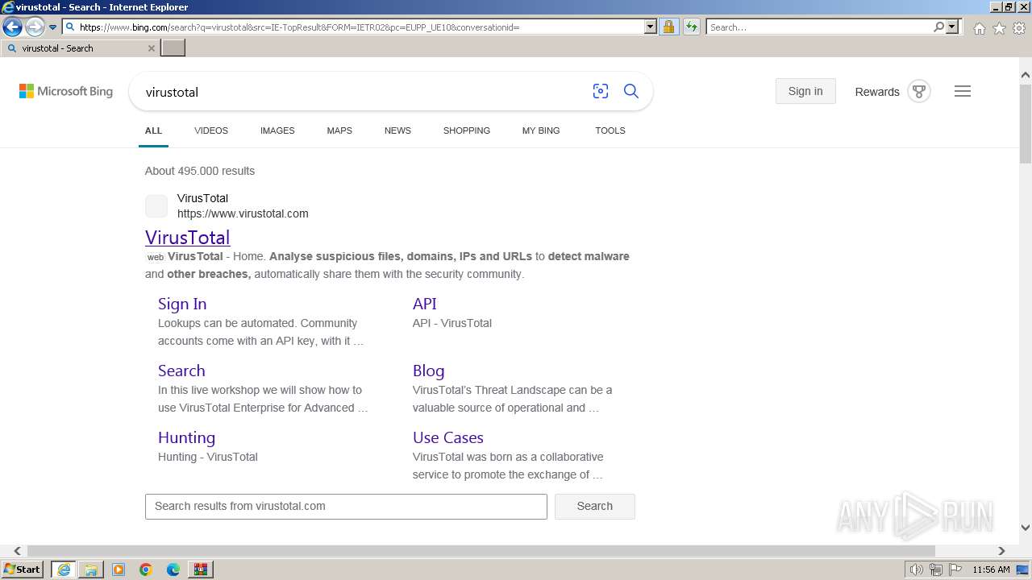The height and width of the screenshot is (580, 1032).
Task: Open media player taskbar icon
Action: pyautogui.click(x=119, y=570)
